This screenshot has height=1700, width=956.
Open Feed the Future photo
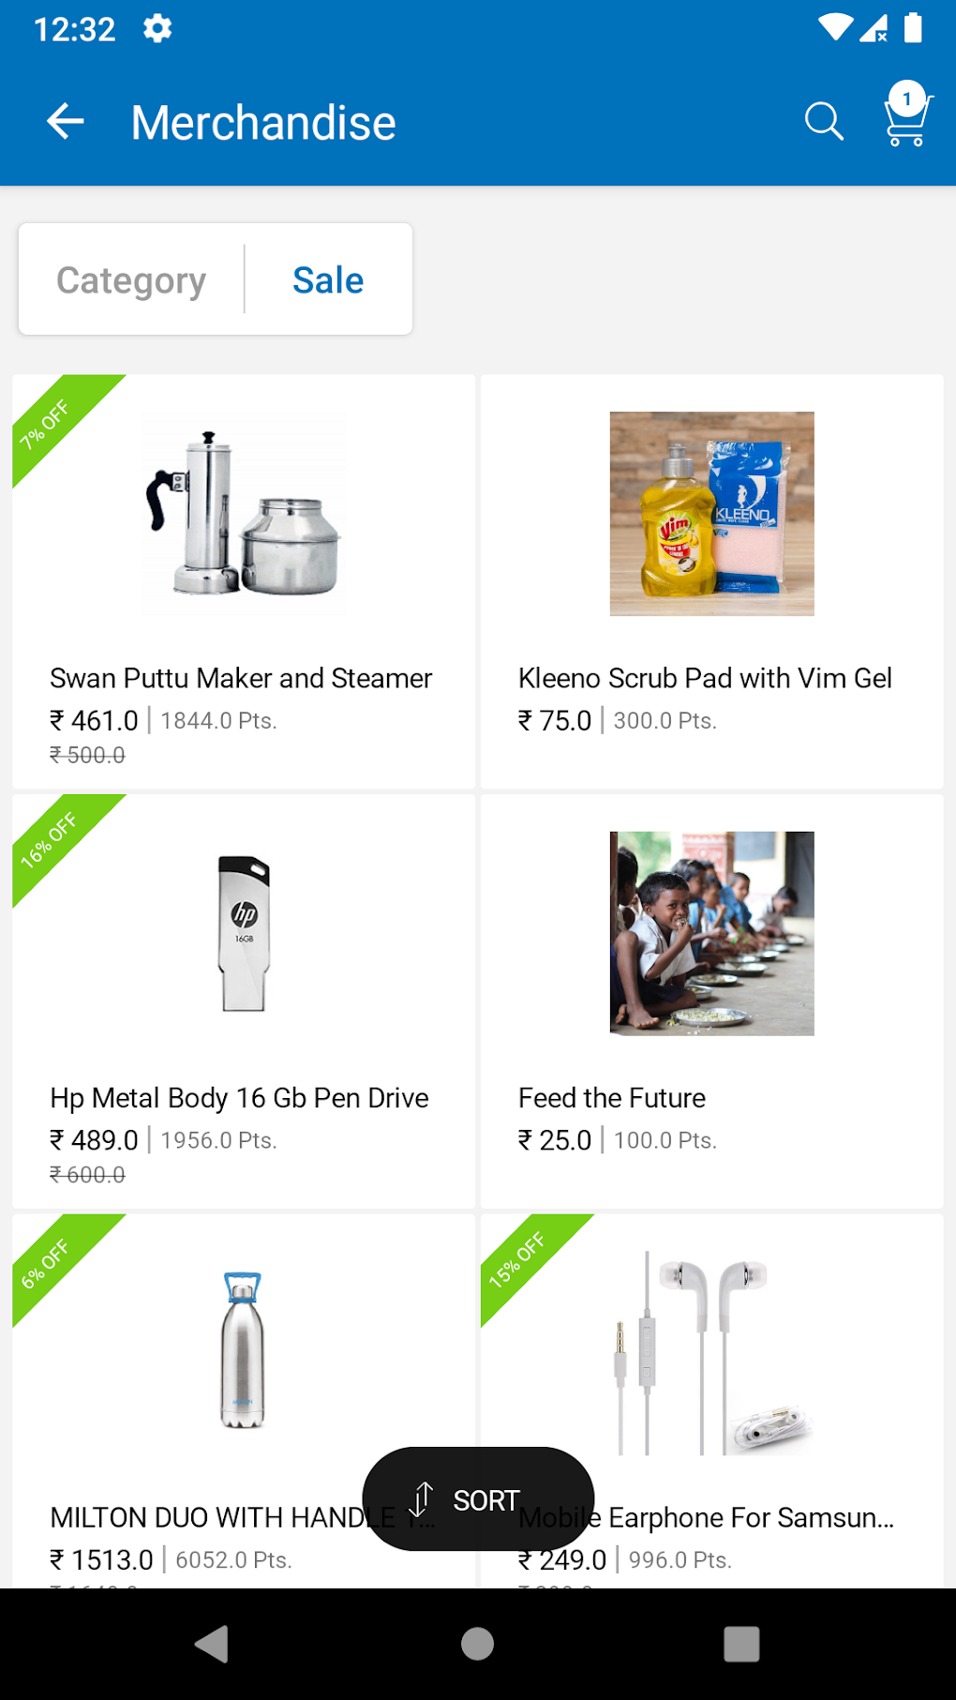click(712, 934)
